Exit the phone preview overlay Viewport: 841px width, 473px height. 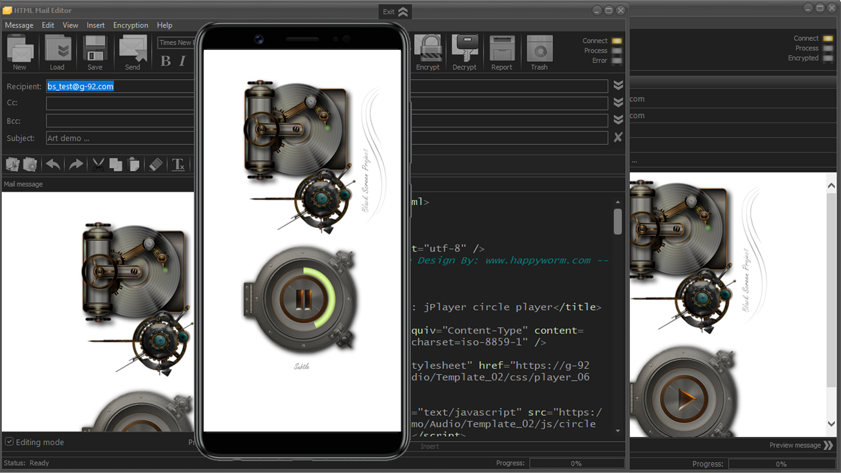(395, 11)
